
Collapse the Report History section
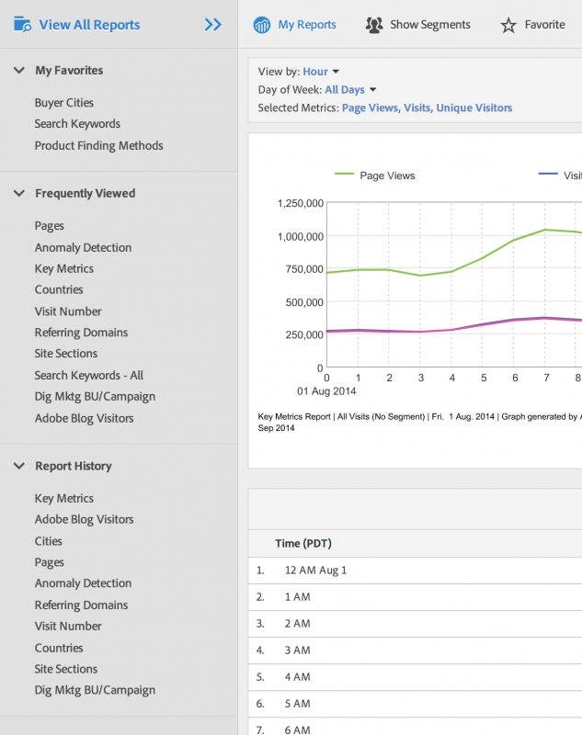pyautogui.click(x=18, y=466)
